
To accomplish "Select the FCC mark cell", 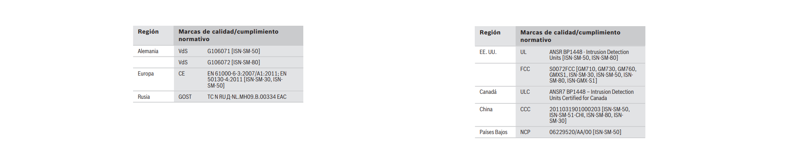I will click(x=525, y=69).
